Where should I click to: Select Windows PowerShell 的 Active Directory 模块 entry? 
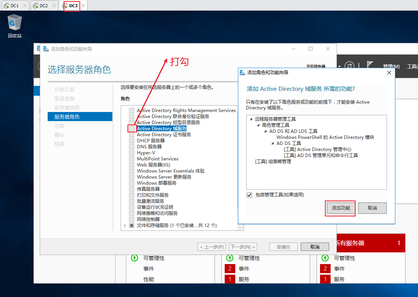point(325,137)
